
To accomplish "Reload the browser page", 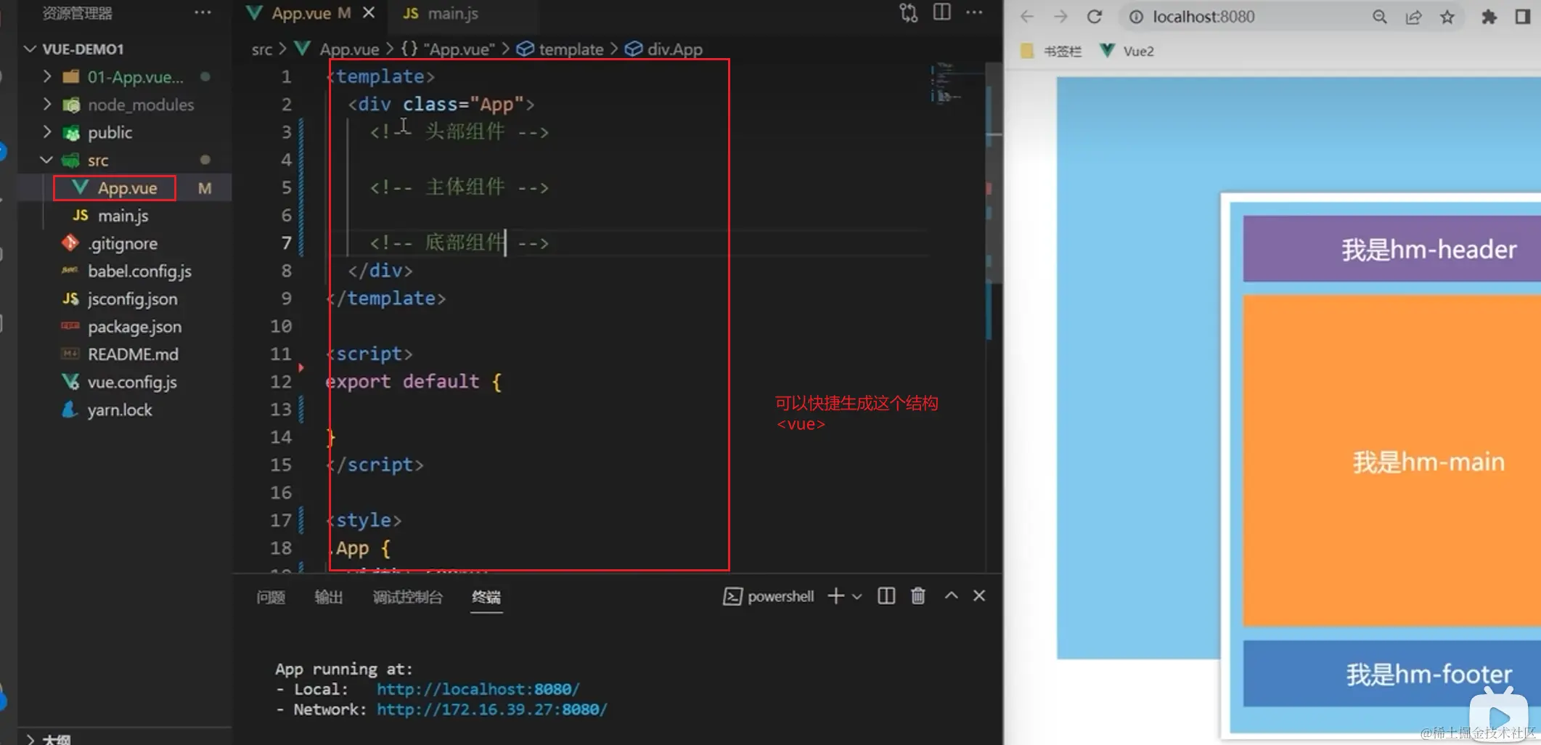I will pyautogui.click(x=1095, y=17).
